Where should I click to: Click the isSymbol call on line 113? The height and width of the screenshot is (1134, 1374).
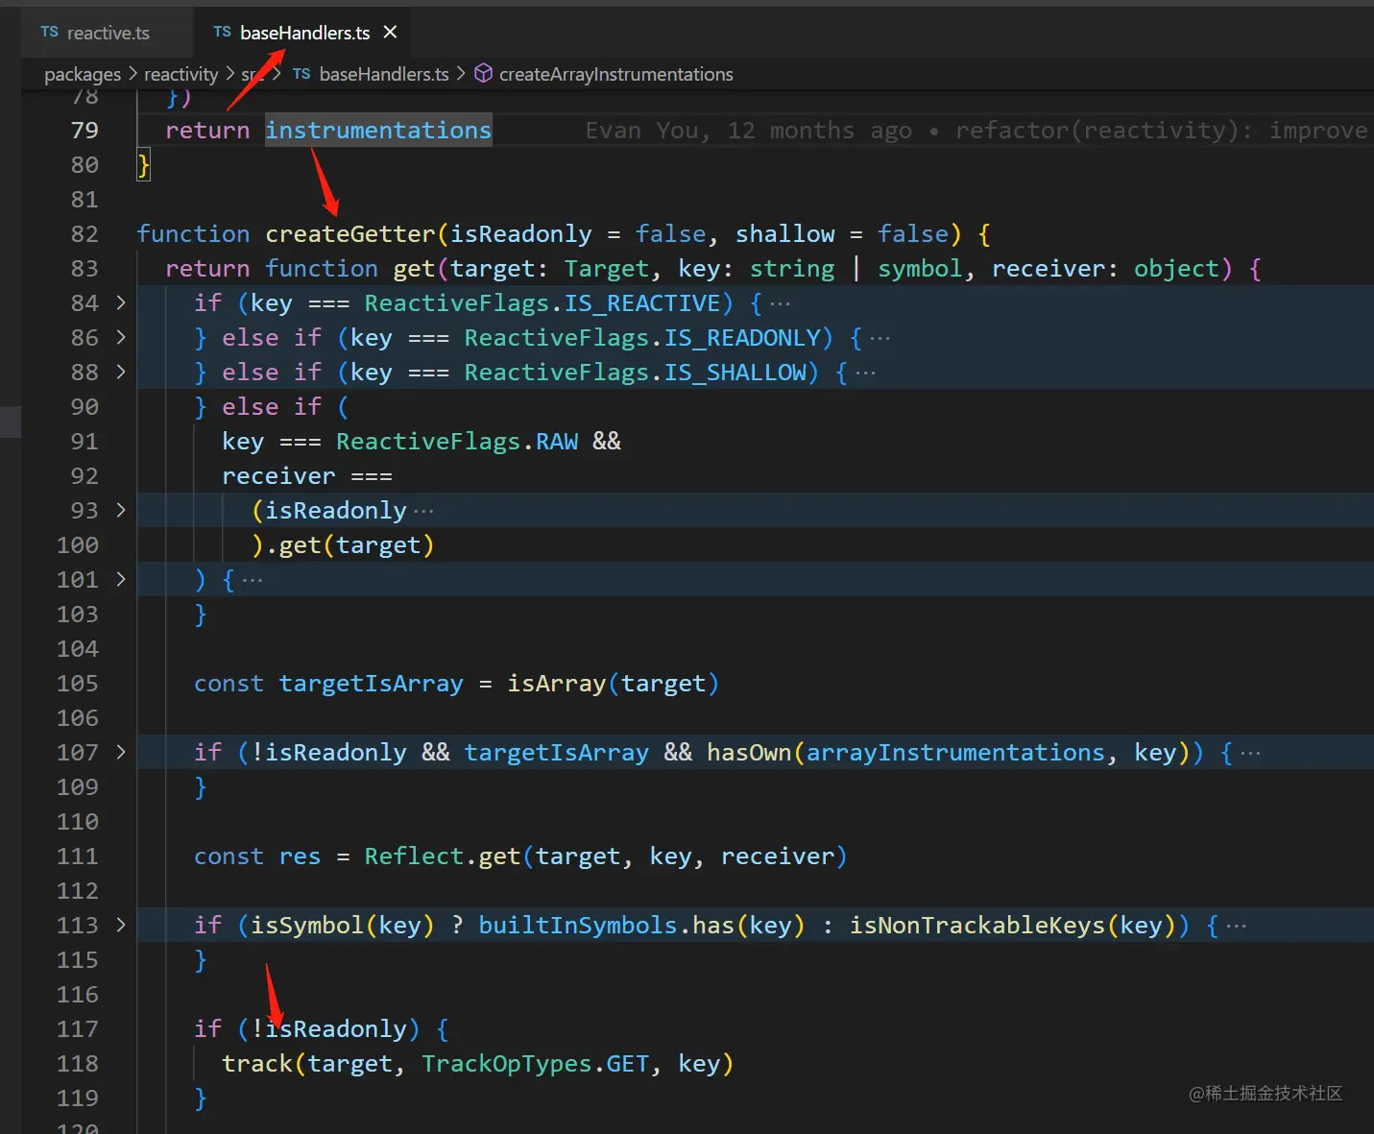(307, 925)
